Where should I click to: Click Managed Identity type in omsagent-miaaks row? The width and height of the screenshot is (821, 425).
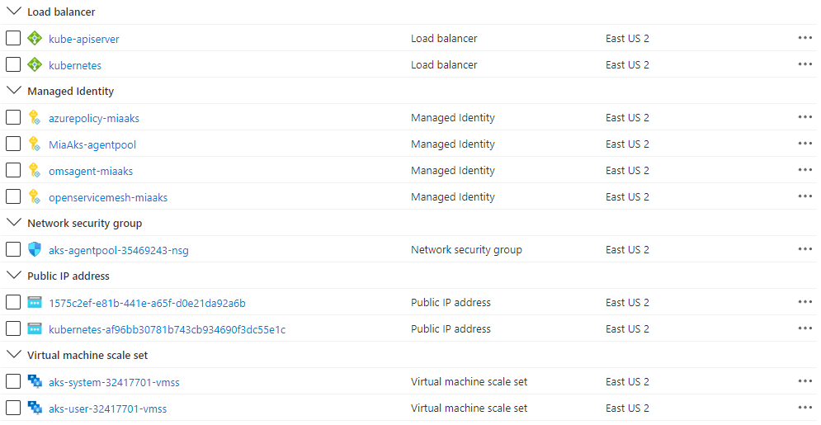point(453,170)
